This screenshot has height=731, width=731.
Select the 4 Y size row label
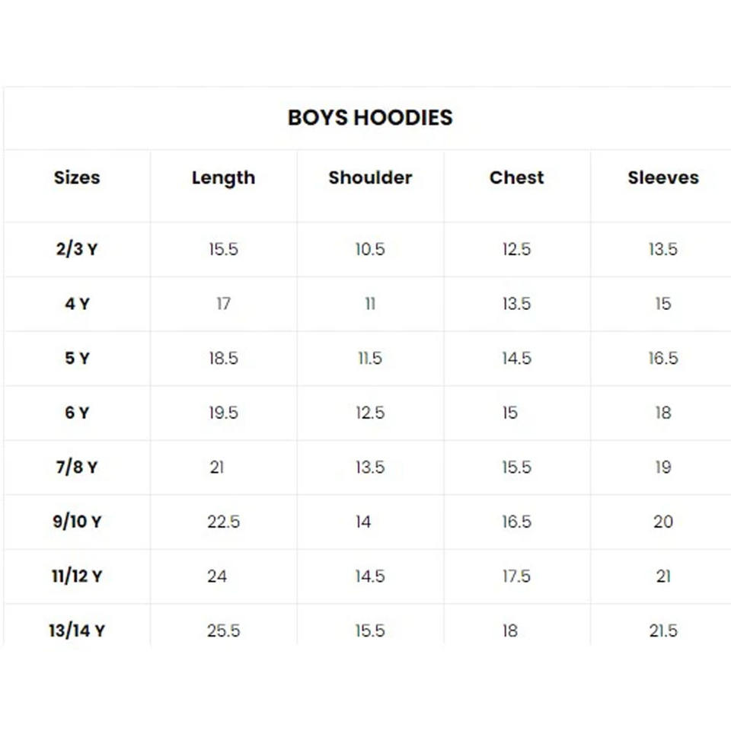tap(77, 304)
